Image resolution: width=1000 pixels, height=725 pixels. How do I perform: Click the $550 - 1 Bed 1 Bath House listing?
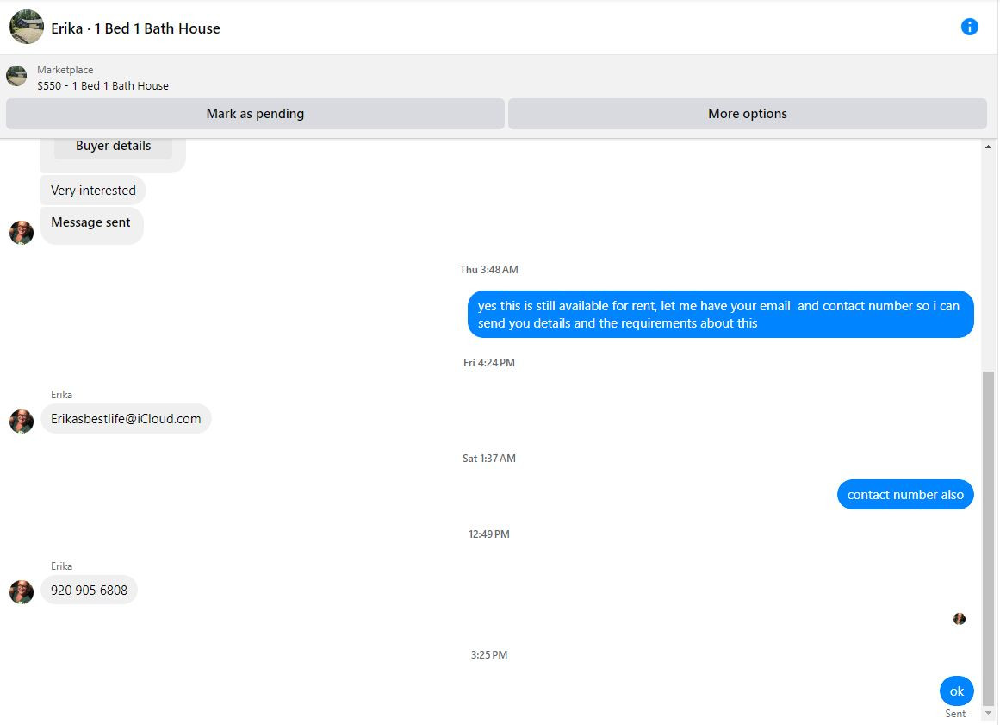point(102,85)
